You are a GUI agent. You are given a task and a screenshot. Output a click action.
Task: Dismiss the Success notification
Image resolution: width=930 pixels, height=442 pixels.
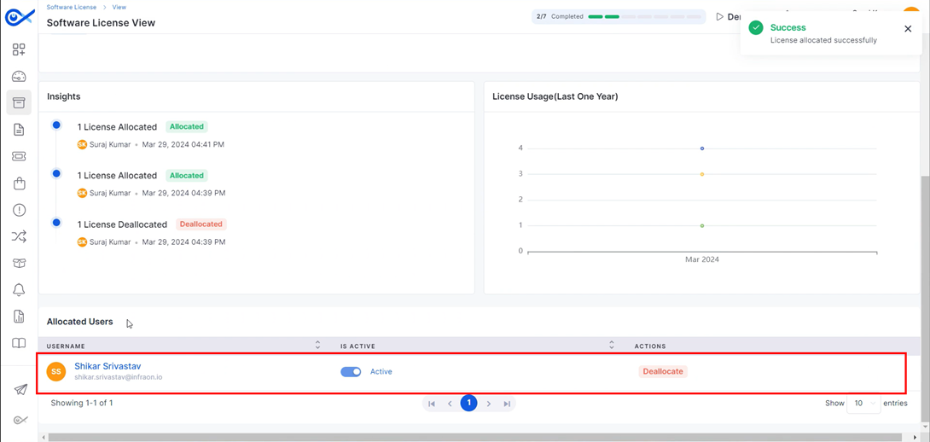pos(908,29)
